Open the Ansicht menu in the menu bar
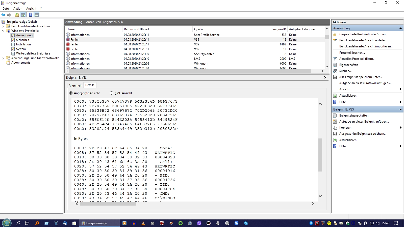404x227 pixels. [31, 9]
